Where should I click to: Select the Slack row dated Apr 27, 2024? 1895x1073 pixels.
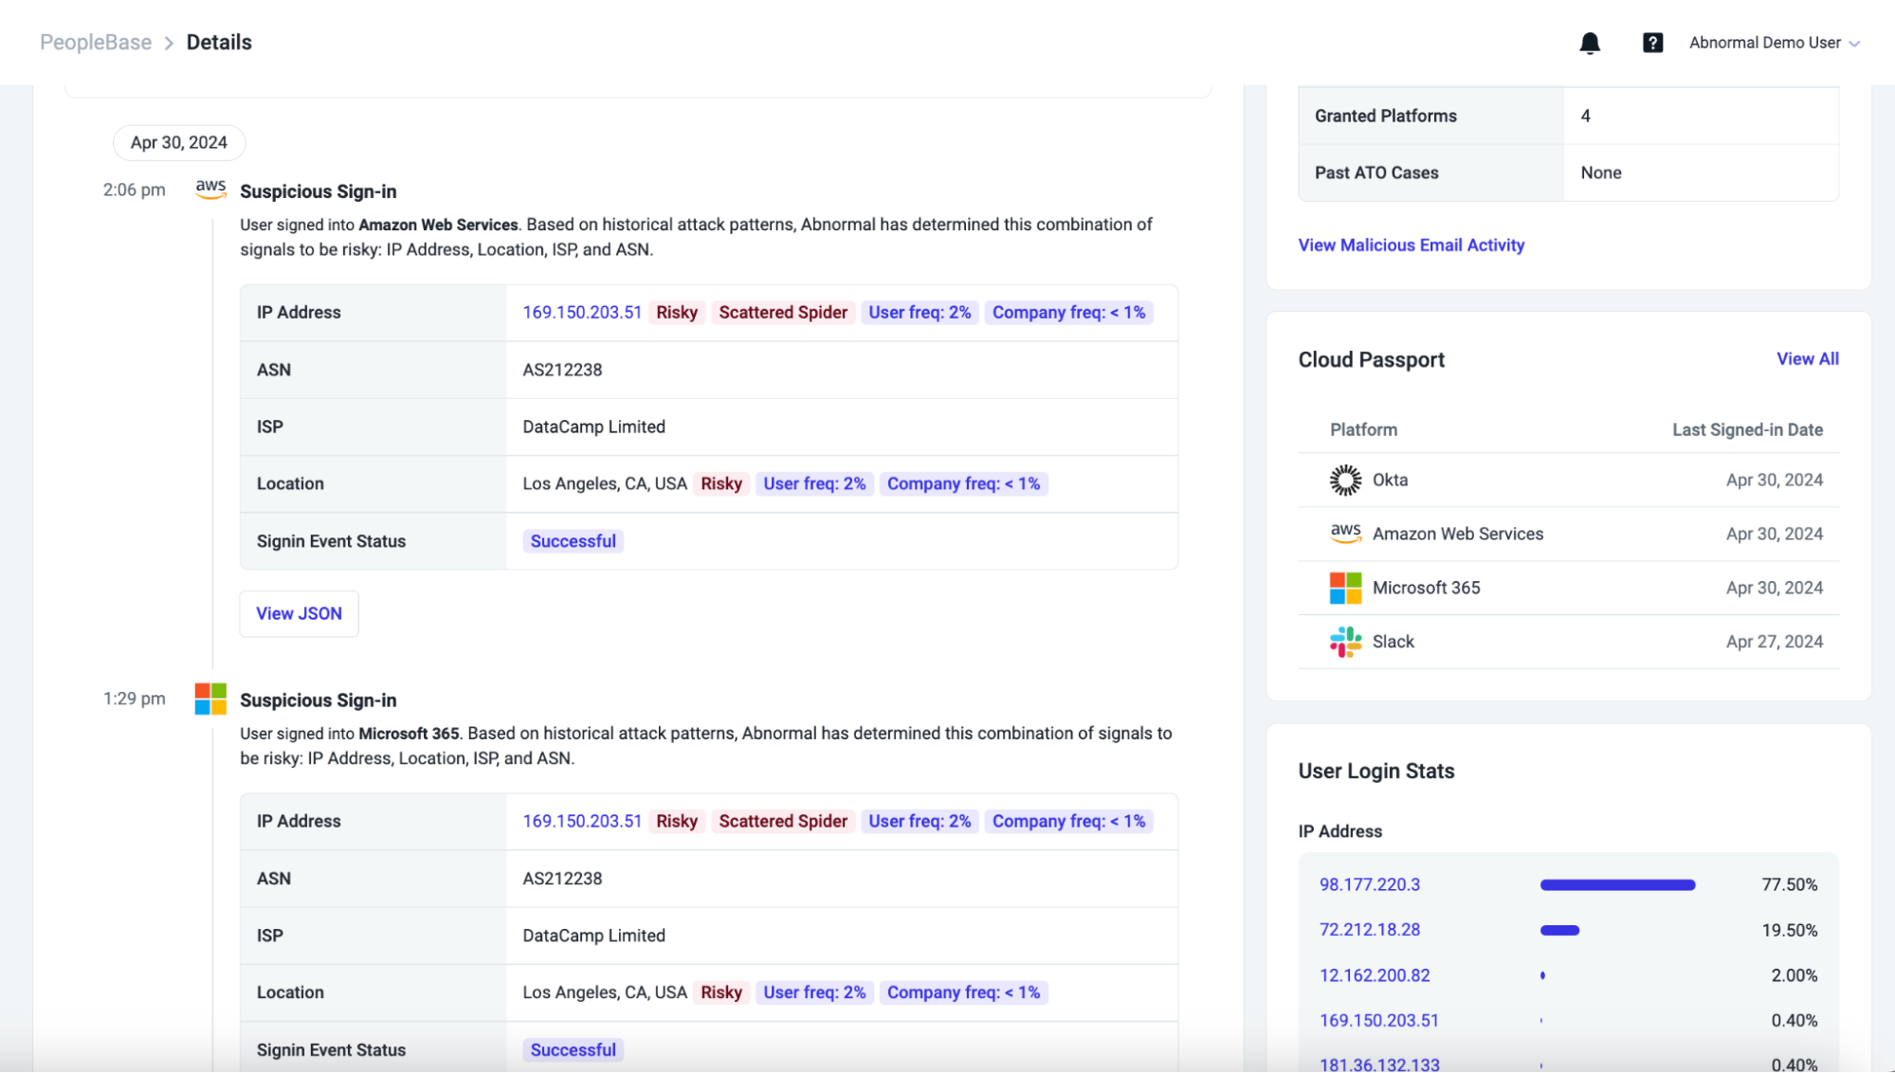click(1568, 642)
